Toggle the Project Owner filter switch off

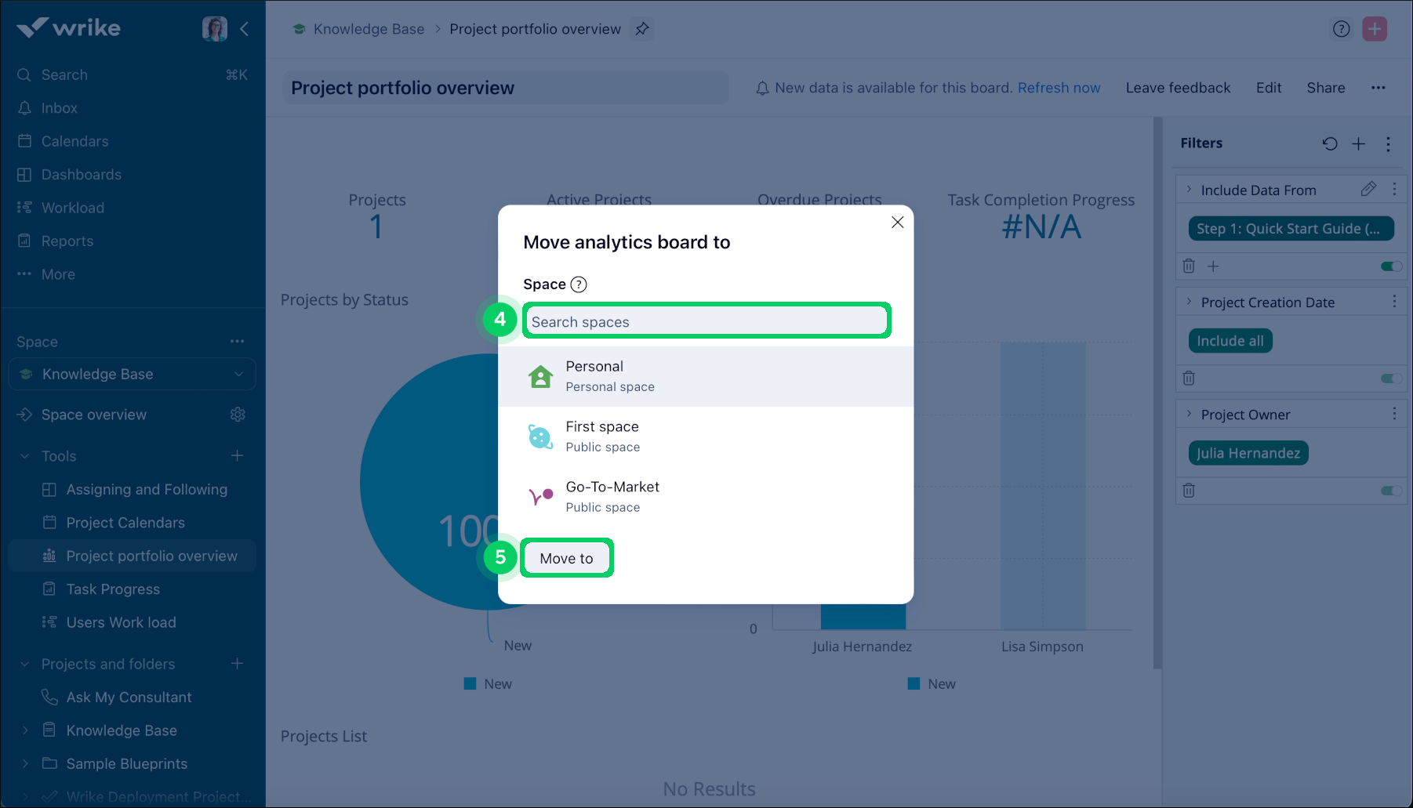coord(1392,491)
